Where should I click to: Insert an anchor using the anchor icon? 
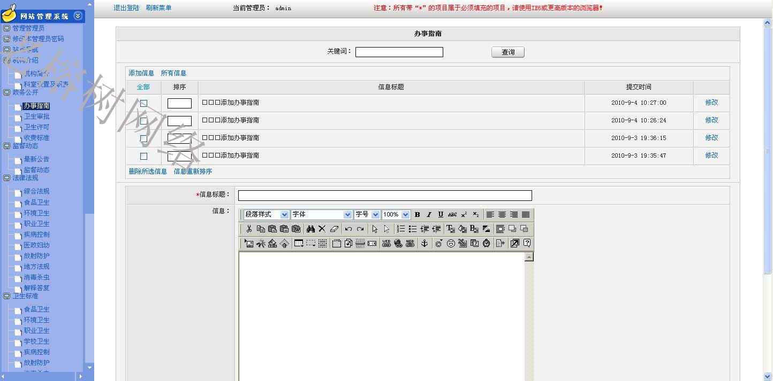point(424,244)
